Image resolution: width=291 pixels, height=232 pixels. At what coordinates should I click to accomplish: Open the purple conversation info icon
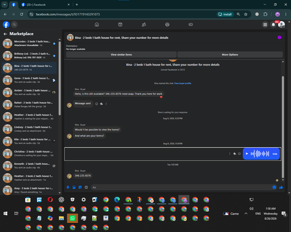tap(279, 38)
